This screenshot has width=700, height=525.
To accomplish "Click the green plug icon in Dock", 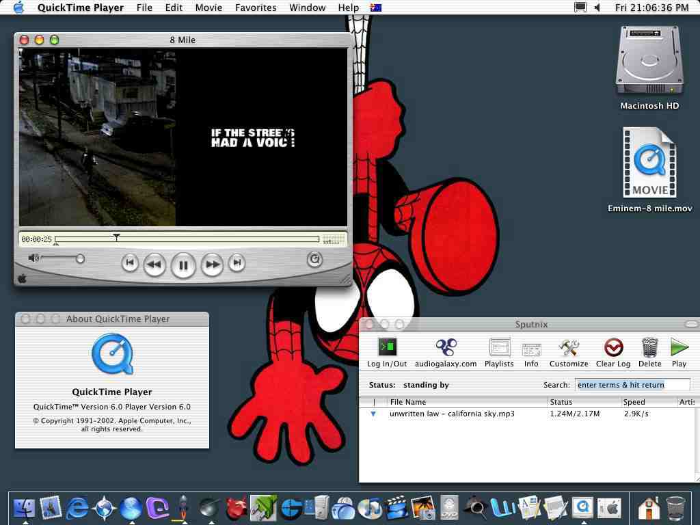I will coord(263,508).
